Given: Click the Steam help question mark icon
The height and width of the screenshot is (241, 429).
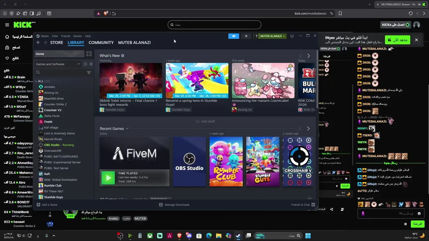Looking at the screenshot, I should point(256,36).
